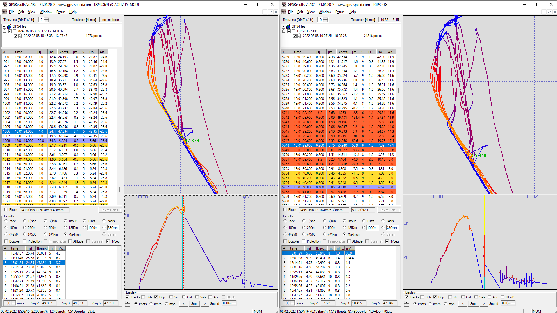The image size is (557, 313).
Task: Increase Timezone spinner in left window
Action: (x=47, y=19)
